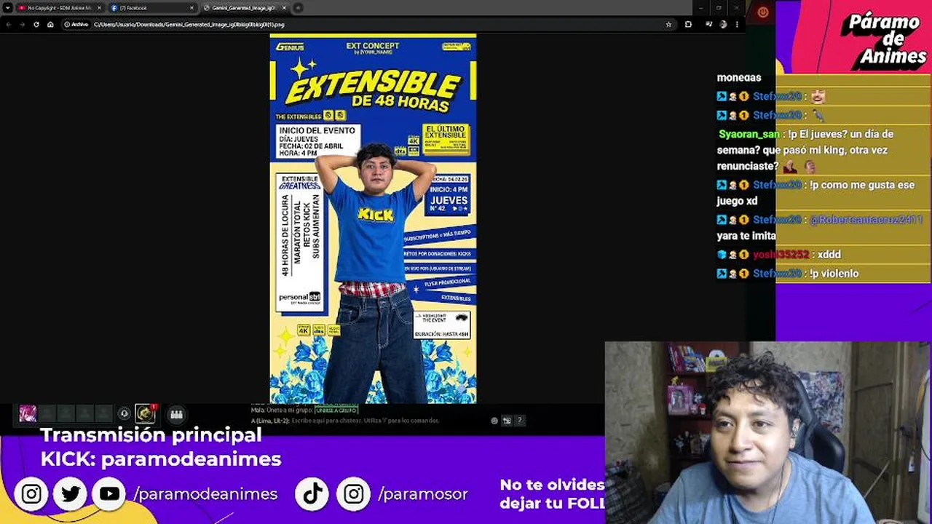Click the headset icon in game bar
The height and width of the screenshot is (524, 932).
[125, 414]
